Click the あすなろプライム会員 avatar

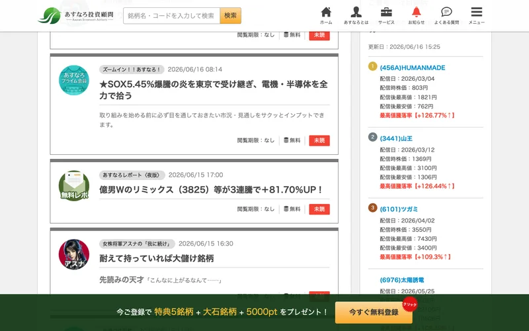tap(74, 80)
